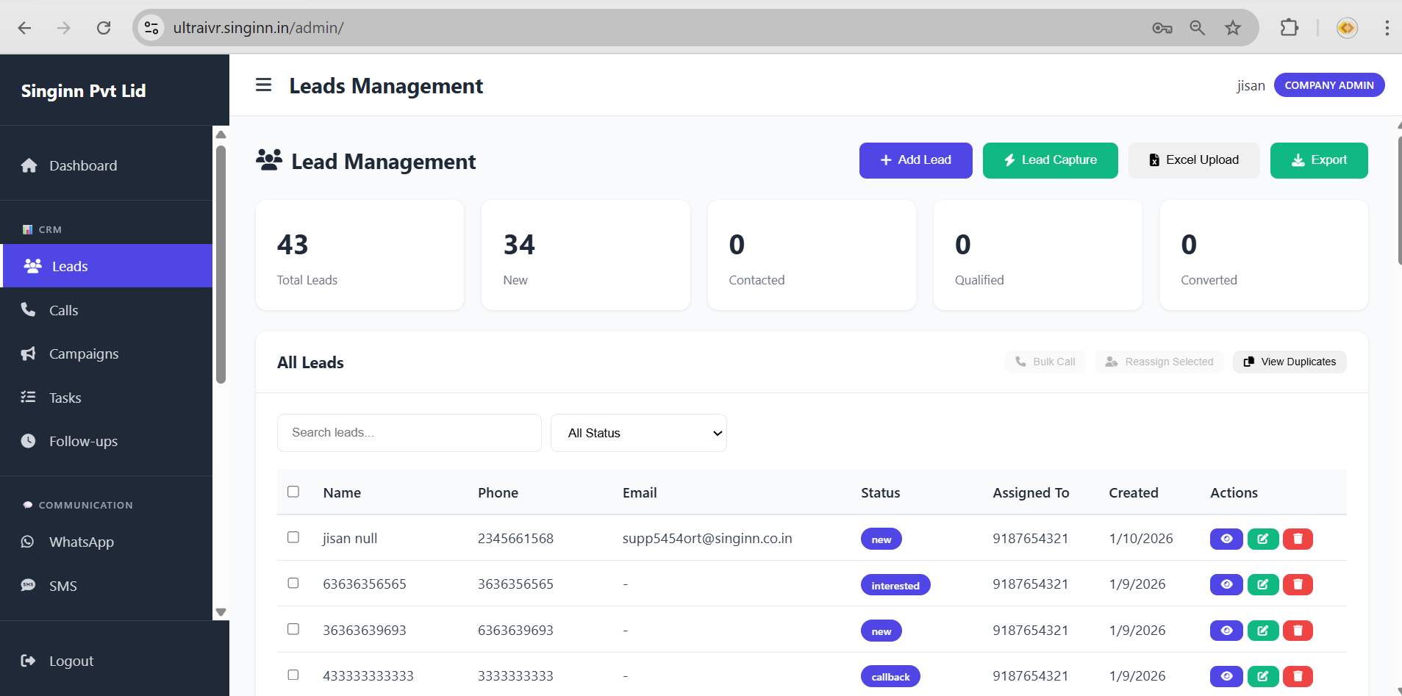Click the Add Lead button

[915, 160]
